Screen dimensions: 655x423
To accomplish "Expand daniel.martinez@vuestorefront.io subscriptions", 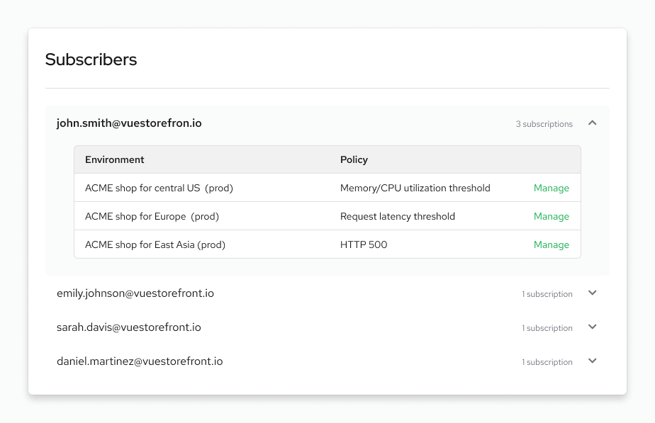I will 593,361.
